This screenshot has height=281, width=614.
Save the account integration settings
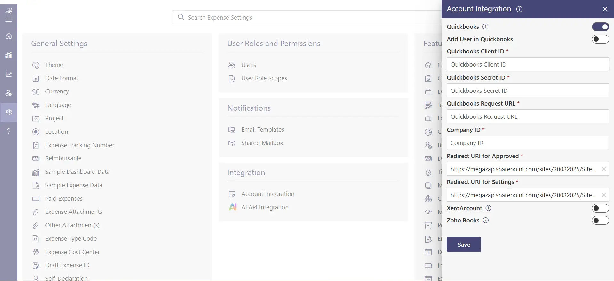point(464,245)
